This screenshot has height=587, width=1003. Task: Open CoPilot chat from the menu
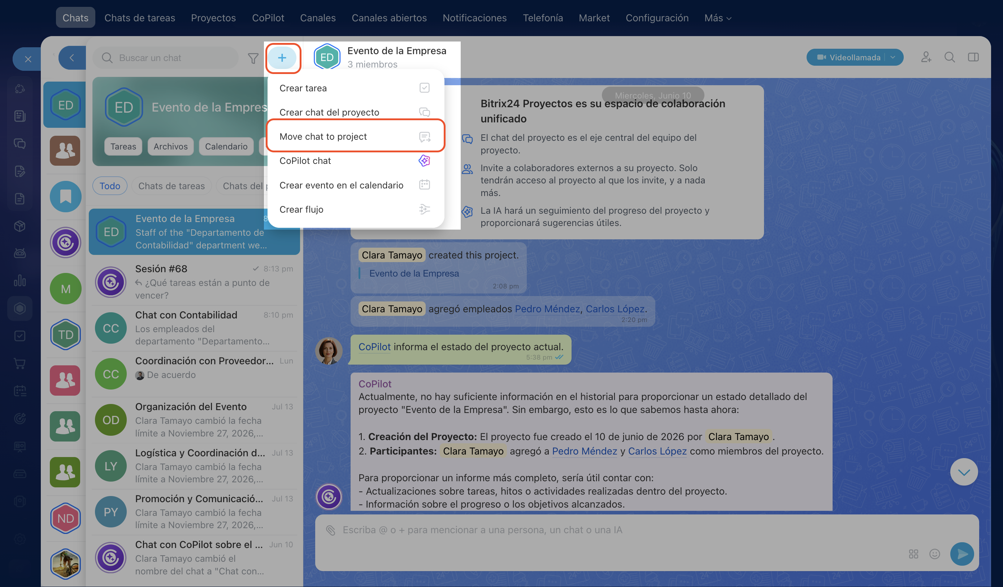click(x=355, y=161)
